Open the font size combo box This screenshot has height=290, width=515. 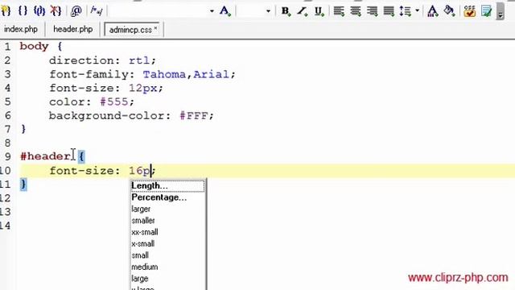pyautogui.click(x=254, y=11)
